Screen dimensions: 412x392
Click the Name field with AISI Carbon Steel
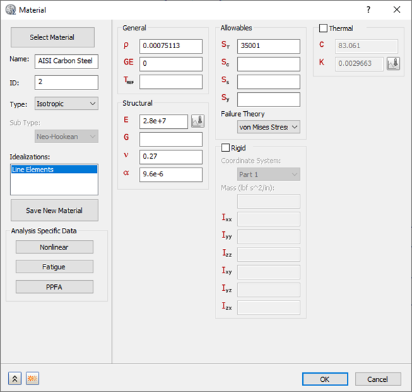[66, 61]
